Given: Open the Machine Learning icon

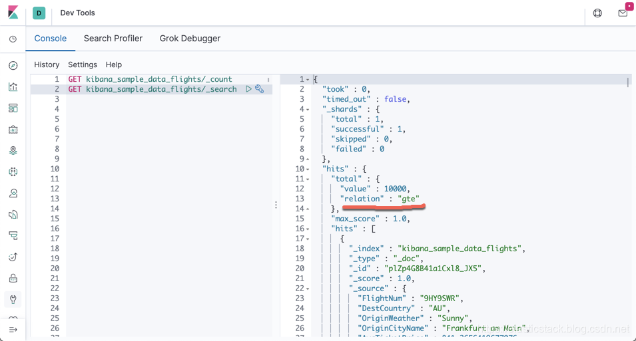Looking at the screenshot, I should [x=13, y=172].
